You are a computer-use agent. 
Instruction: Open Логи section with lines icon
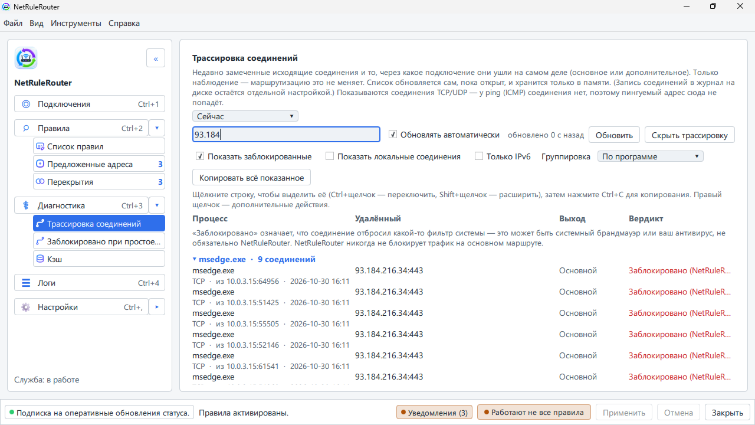tap(26, 283)
